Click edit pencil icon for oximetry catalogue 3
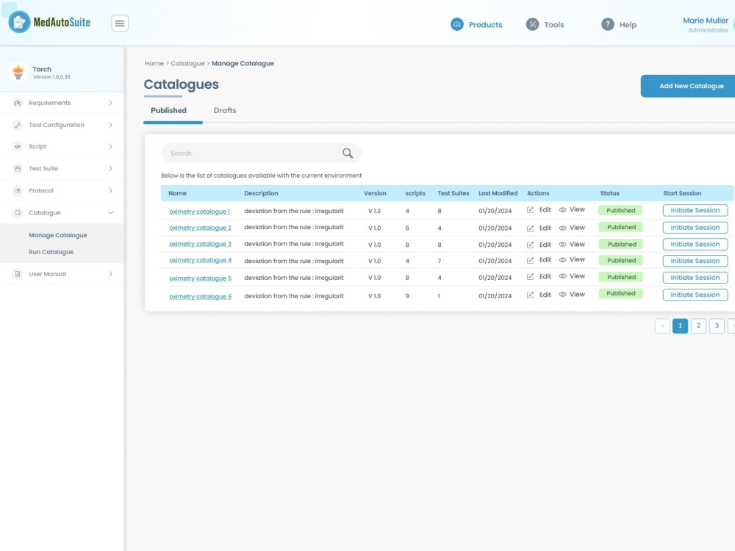The width and height of the screenshot is (735, 551). coord(530,245)
